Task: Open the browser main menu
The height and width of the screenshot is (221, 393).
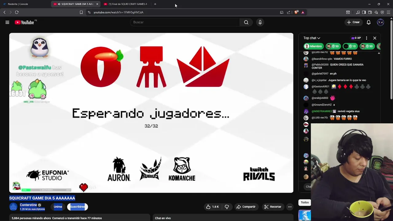Action: [x=388, y=12]
